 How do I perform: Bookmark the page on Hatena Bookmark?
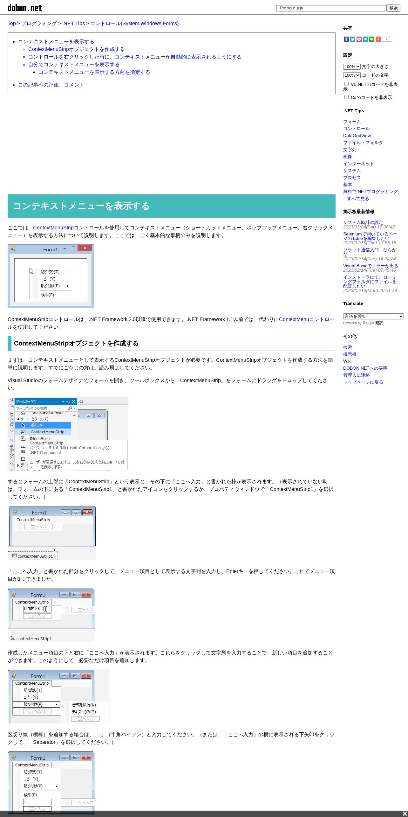coord(365,39)
